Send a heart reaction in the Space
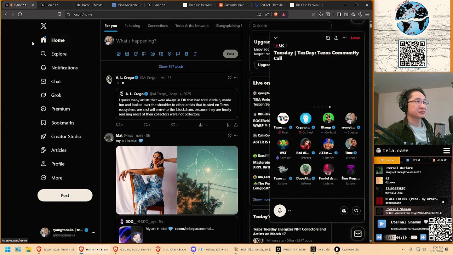453x255 pixels. click(356, 211)
